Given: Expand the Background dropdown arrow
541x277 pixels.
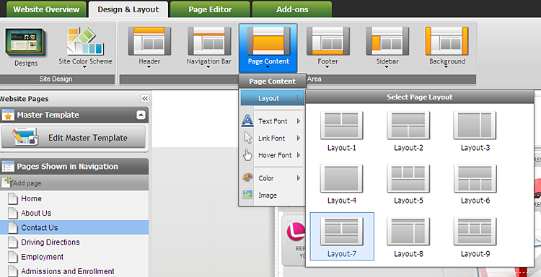Looking at the screenshot, I should pos(446,67).
